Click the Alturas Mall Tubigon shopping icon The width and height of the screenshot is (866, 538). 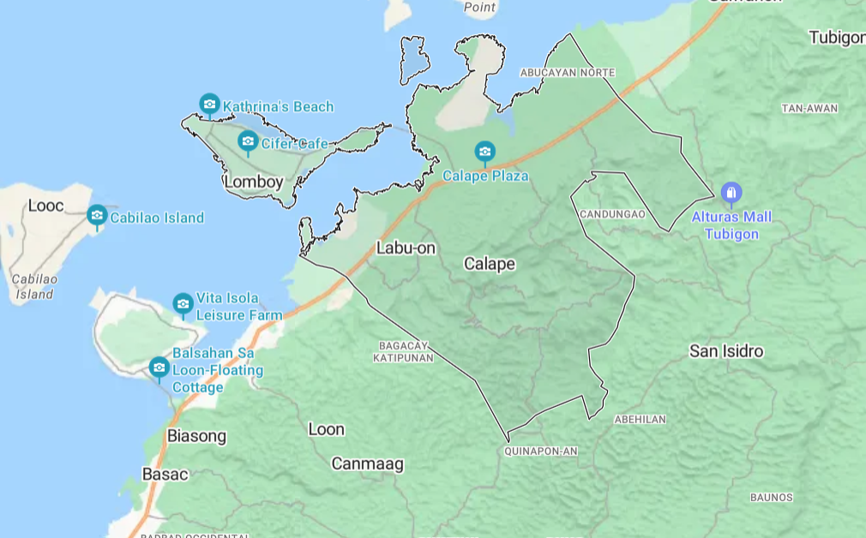coord(731,193)
